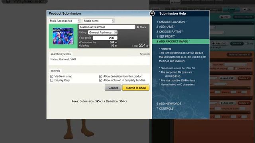Select help step 6 Add Keywords

tap(169, 104)
